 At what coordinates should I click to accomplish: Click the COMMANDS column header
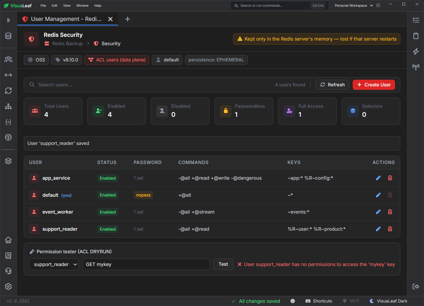click(193, 163)
